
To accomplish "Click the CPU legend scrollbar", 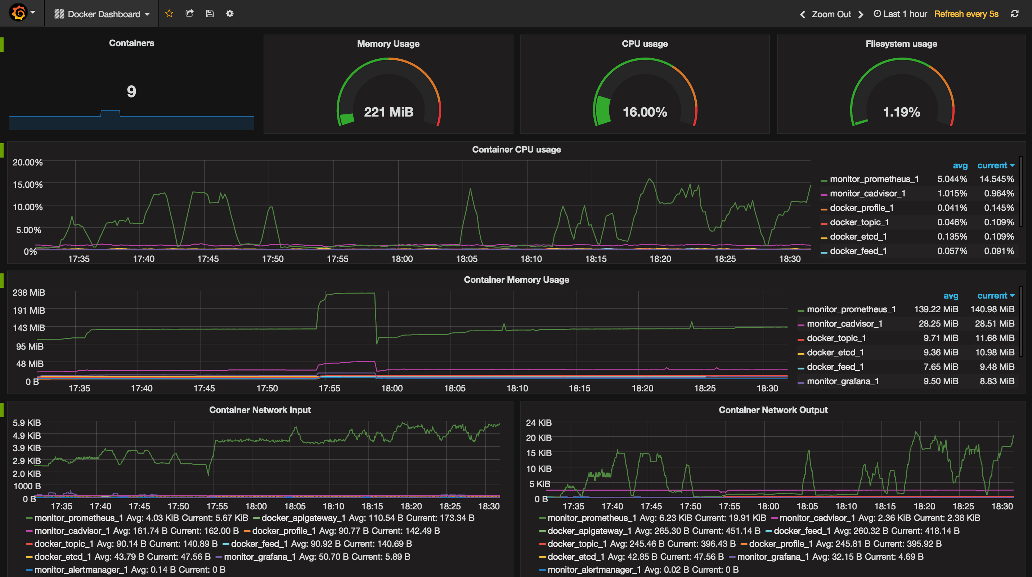I will [1020, 192].
